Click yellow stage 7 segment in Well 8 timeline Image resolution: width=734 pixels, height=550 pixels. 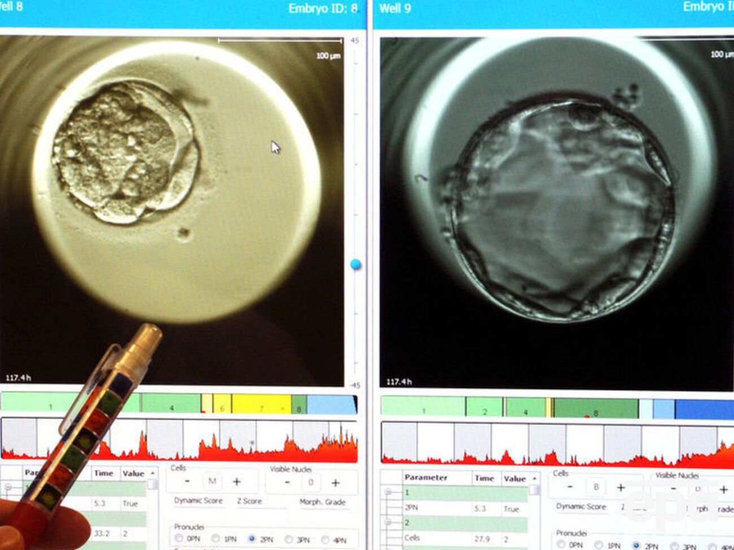(261, 404)
